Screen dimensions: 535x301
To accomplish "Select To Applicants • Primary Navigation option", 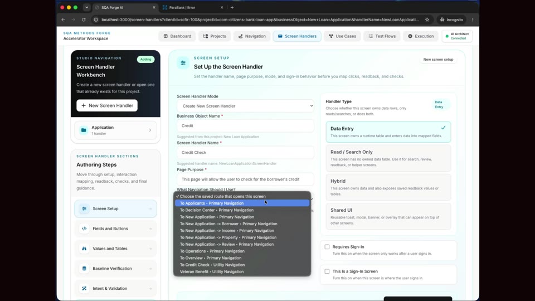I will [x=242, y=203].
